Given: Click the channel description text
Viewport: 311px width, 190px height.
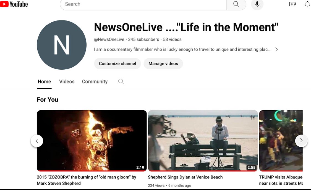Looking at the screenshot, I should pyautogui.click(x=182, y=49).
